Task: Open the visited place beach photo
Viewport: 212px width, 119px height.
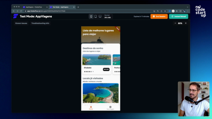Action: pyautogui.click(x=101, y=93)
